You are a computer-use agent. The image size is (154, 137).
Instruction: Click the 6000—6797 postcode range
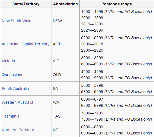pyautogui.click(x=92, y=99)
